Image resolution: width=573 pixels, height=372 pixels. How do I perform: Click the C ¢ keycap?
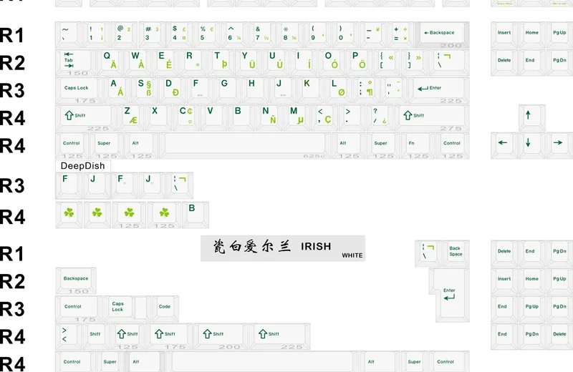click(x=186, y=118)
